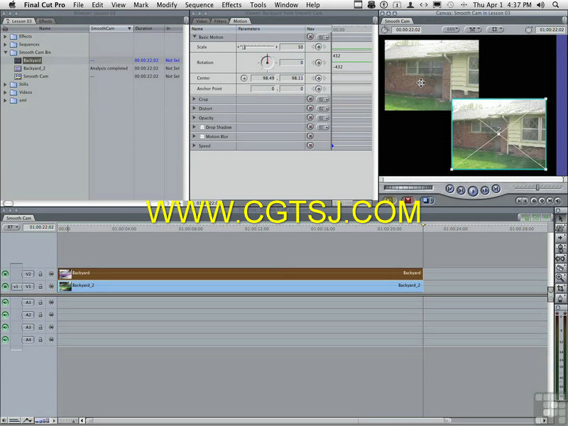Toggle V1 track visibility
The image size is (568, 426).
pyautogui.click(x=5, y=287)
